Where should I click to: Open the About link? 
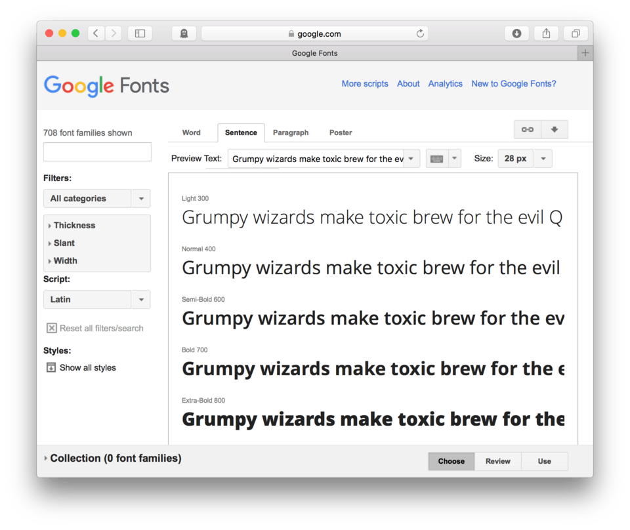(x=408, y=83)
